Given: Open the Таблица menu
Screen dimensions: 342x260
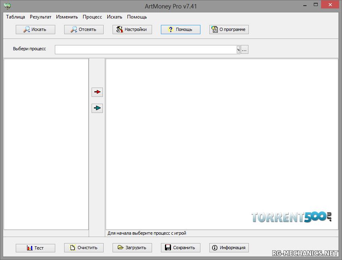Looking at the screenshot, I should pyautogui.click(x=15, y=17).
